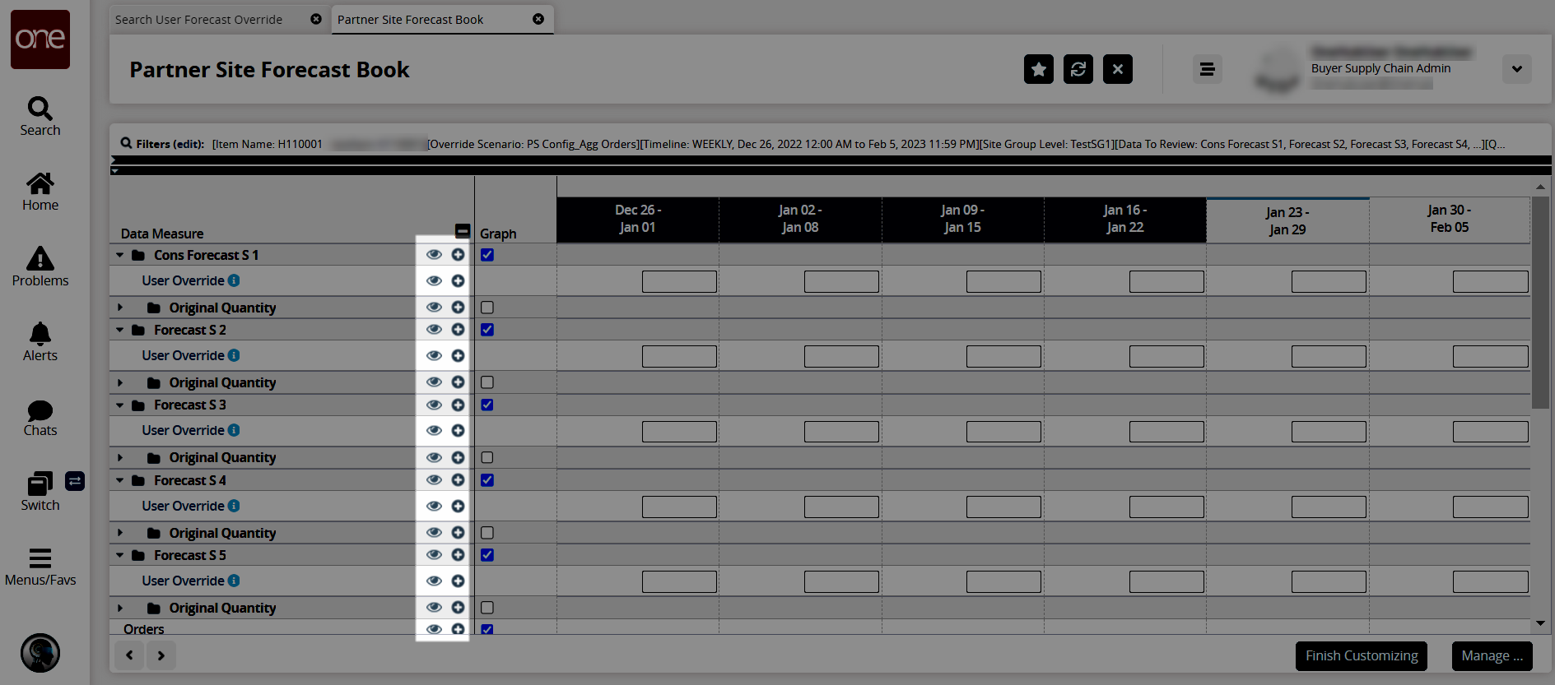Toggle visibility eye for Cons Forecast S 1
Viewport: 1555px width, 685px height.
coord(434,255)
